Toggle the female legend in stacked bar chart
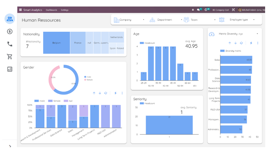 [x=54, y=101]
